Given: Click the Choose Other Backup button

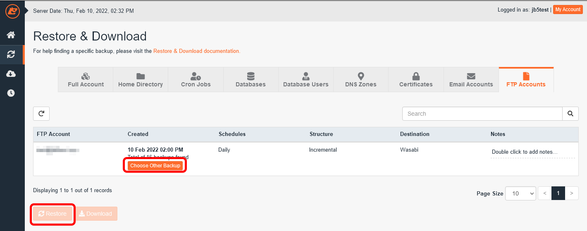Looking at the screenshot, I should [x=155, y=166].
